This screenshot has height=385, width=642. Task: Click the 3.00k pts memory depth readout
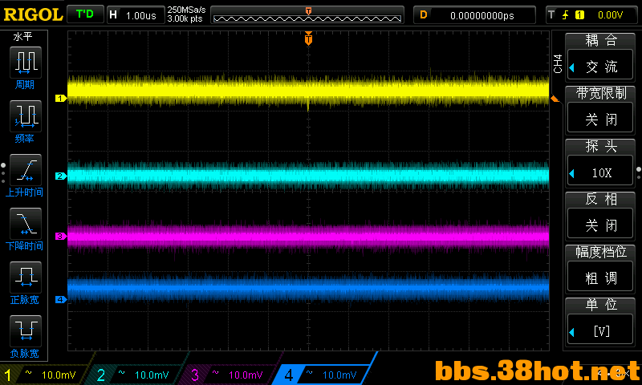pyautogui.click(x=185, y=18)
